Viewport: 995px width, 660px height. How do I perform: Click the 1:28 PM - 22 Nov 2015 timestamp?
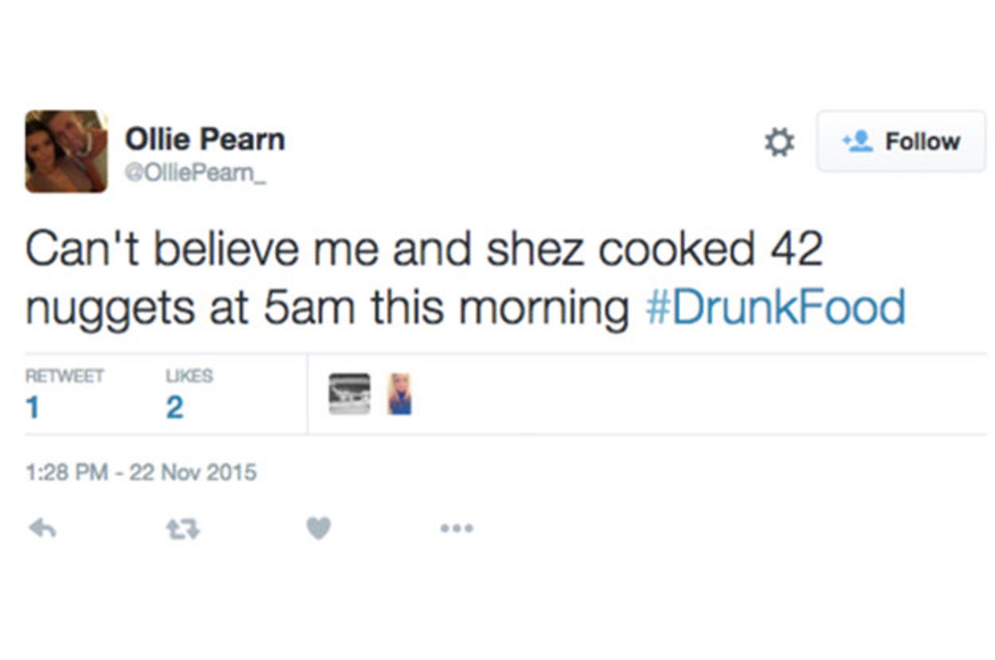coord(141,473)
